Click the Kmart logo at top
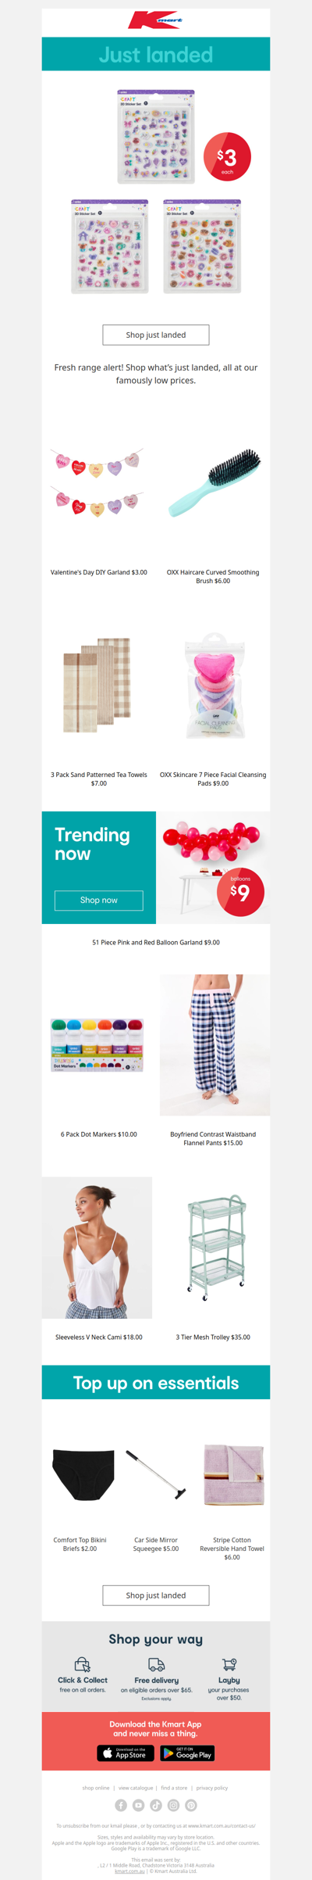Image resolution: width=312 pixels, height=1880 pixels. (156, 20)
